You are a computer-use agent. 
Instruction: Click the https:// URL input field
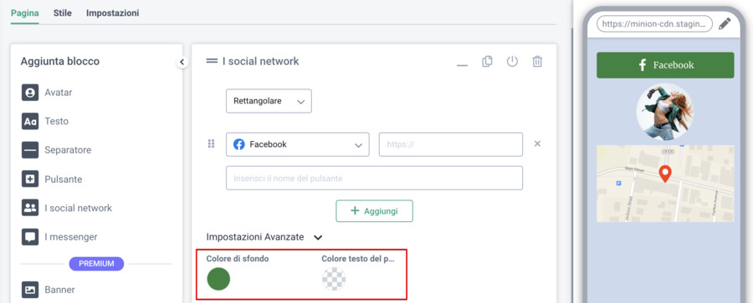coord(451,144)
